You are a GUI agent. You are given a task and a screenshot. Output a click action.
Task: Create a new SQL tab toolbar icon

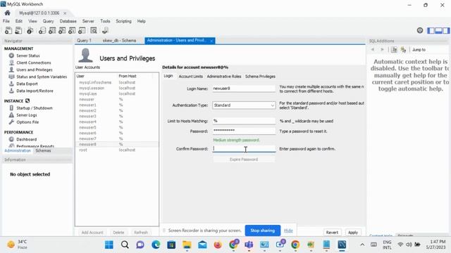pyautogui.click(x=8, y=30)
